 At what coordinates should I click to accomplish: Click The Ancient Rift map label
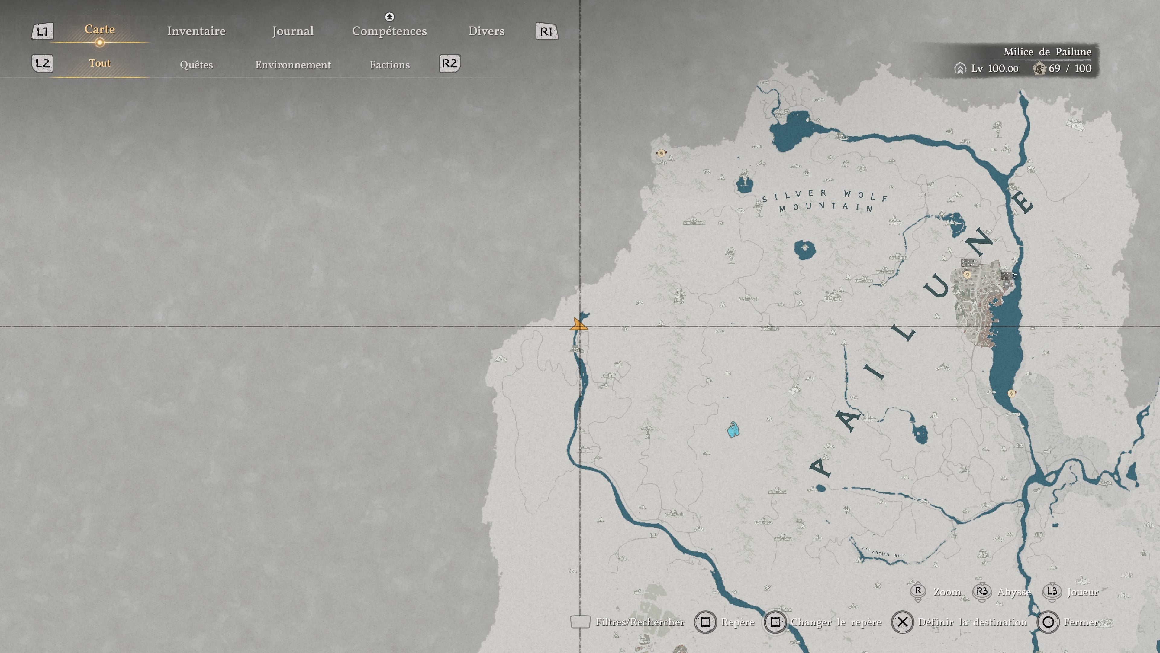click(883, 552)
